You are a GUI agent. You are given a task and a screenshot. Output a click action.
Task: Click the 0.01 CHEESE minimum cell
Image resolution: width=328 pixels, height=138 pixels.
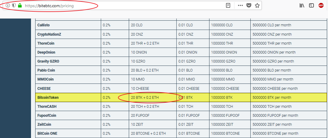(x=193, y=89)
